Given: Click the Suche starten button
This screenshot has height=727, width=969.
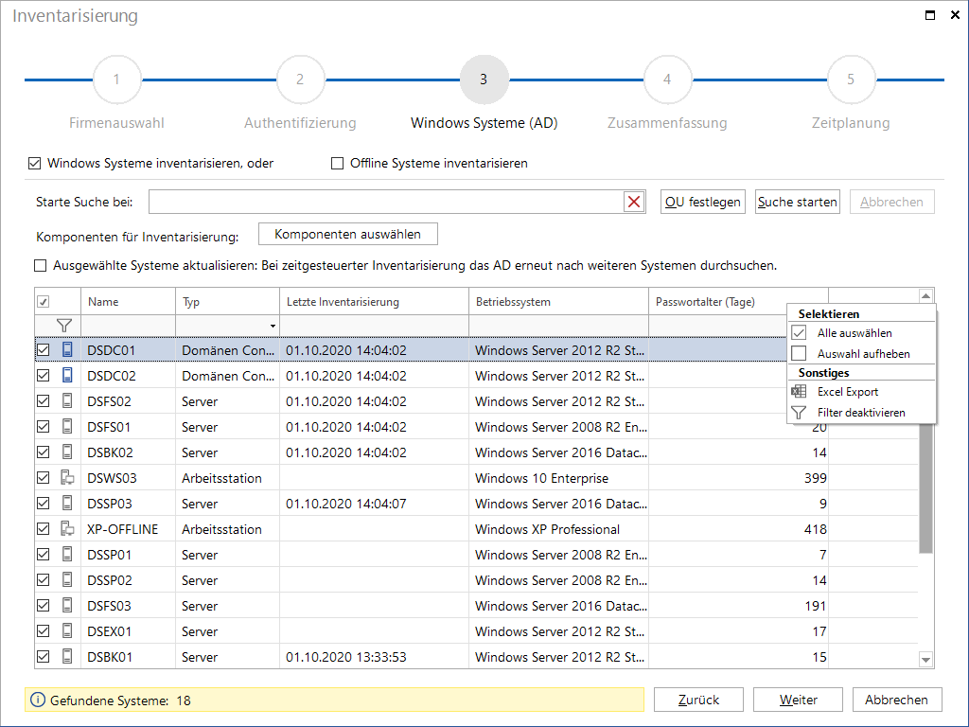Looking at the screenshot, I should (x=797, y=202).
